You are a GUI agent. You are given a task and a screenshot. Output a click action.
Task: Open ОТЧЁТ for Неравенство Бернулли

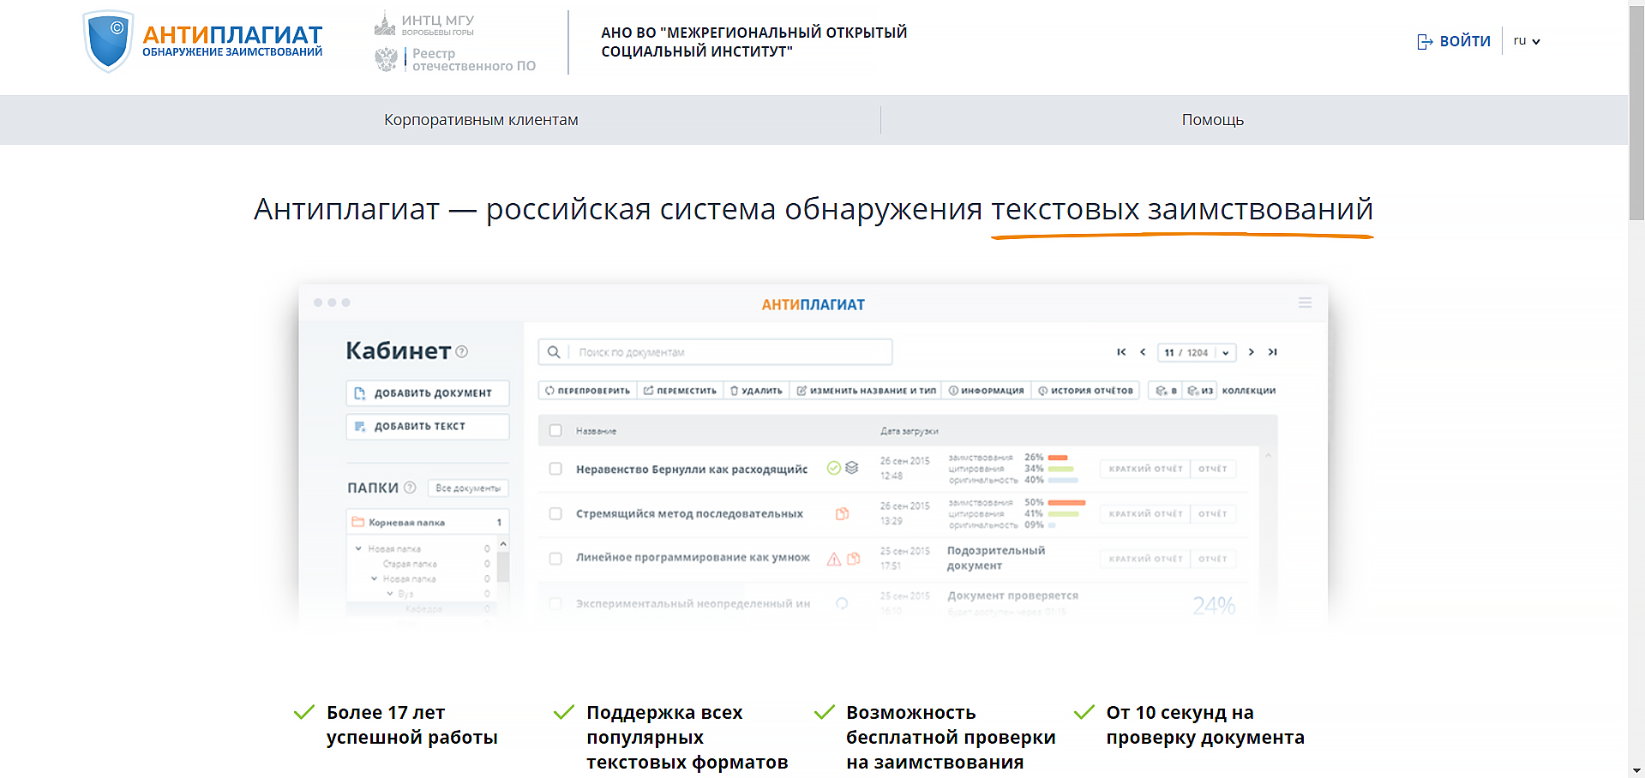point(1213,469)
